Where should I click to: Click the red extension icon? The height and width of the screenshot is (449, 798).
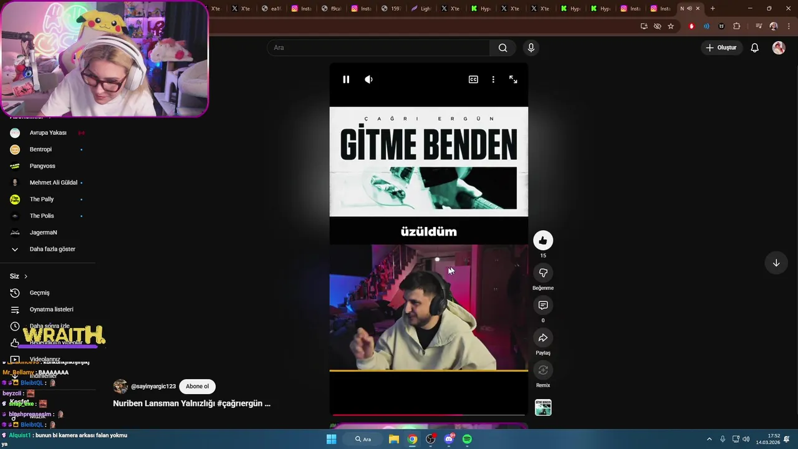tap(691, 26)
